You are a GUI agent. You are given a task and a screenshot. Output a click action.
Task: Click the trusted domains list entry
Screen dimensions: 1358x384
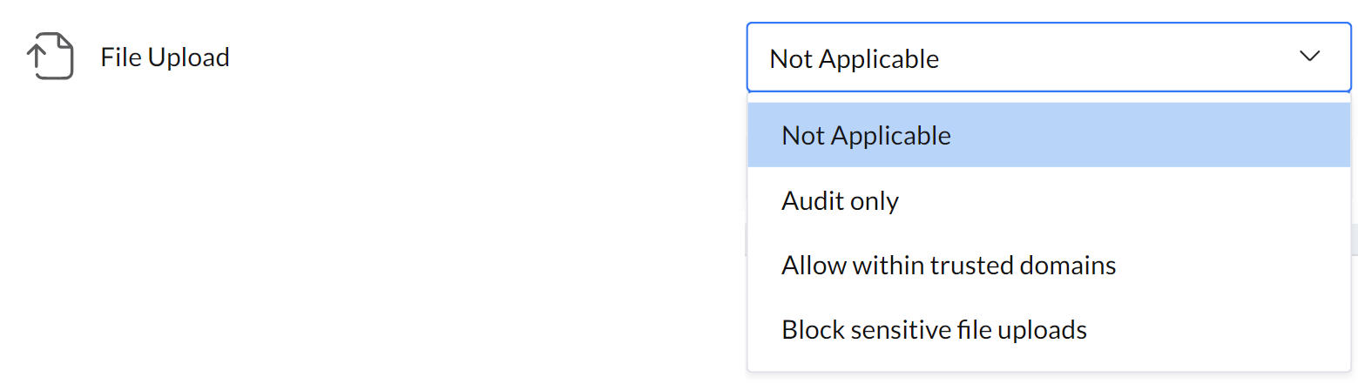click(949, 265)
